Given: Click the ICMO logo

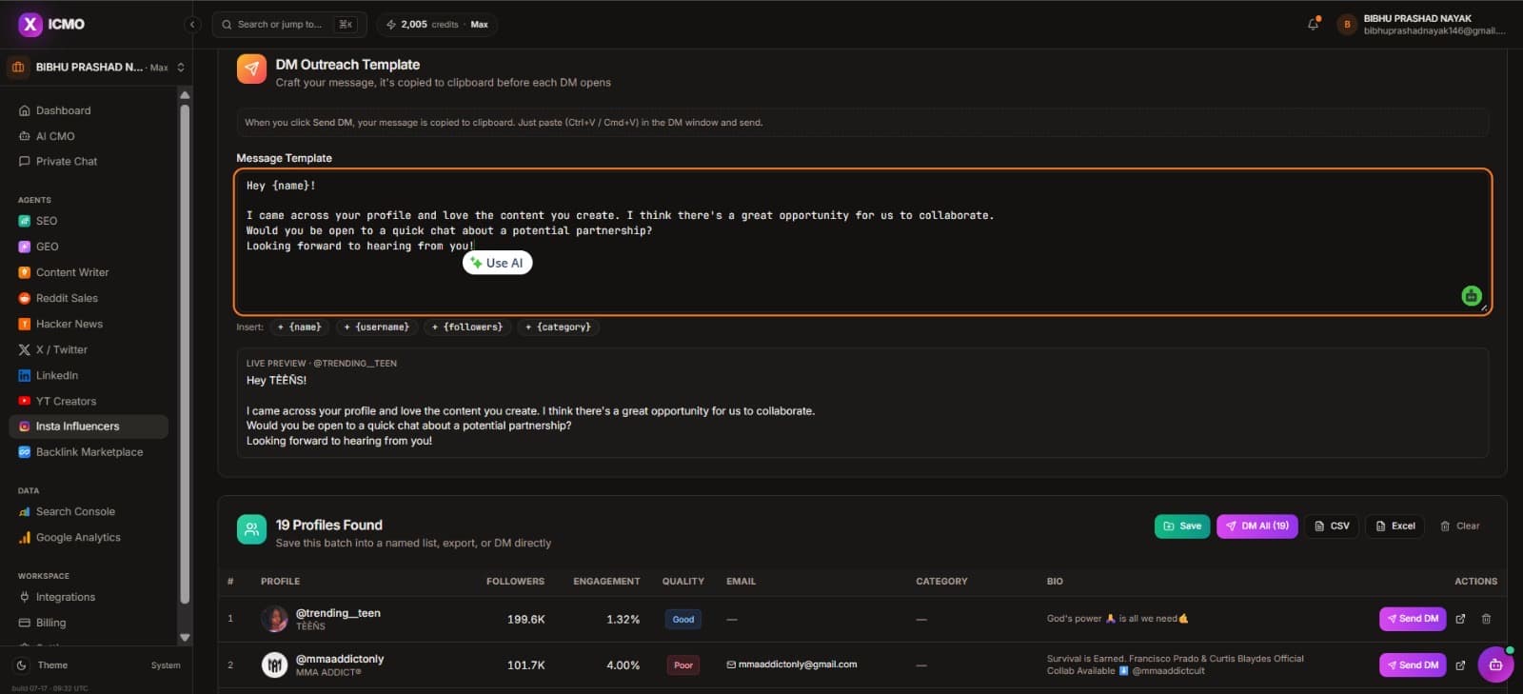Looking at the screenshot, I should [51, 24].
